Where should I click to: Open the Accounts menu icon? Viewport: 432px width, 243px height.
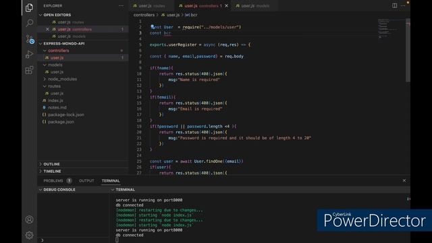tap(29, 219)
